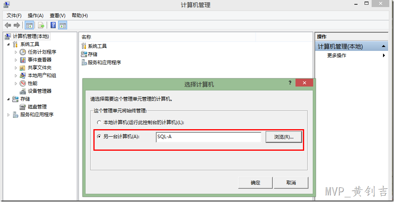Select the 另一台计算机(A) radio button
Viewport: 394px width, 202px height.
99,137
